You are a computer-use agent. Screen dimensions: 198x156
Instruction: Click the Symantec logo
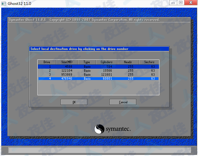(x=113, y=129)
